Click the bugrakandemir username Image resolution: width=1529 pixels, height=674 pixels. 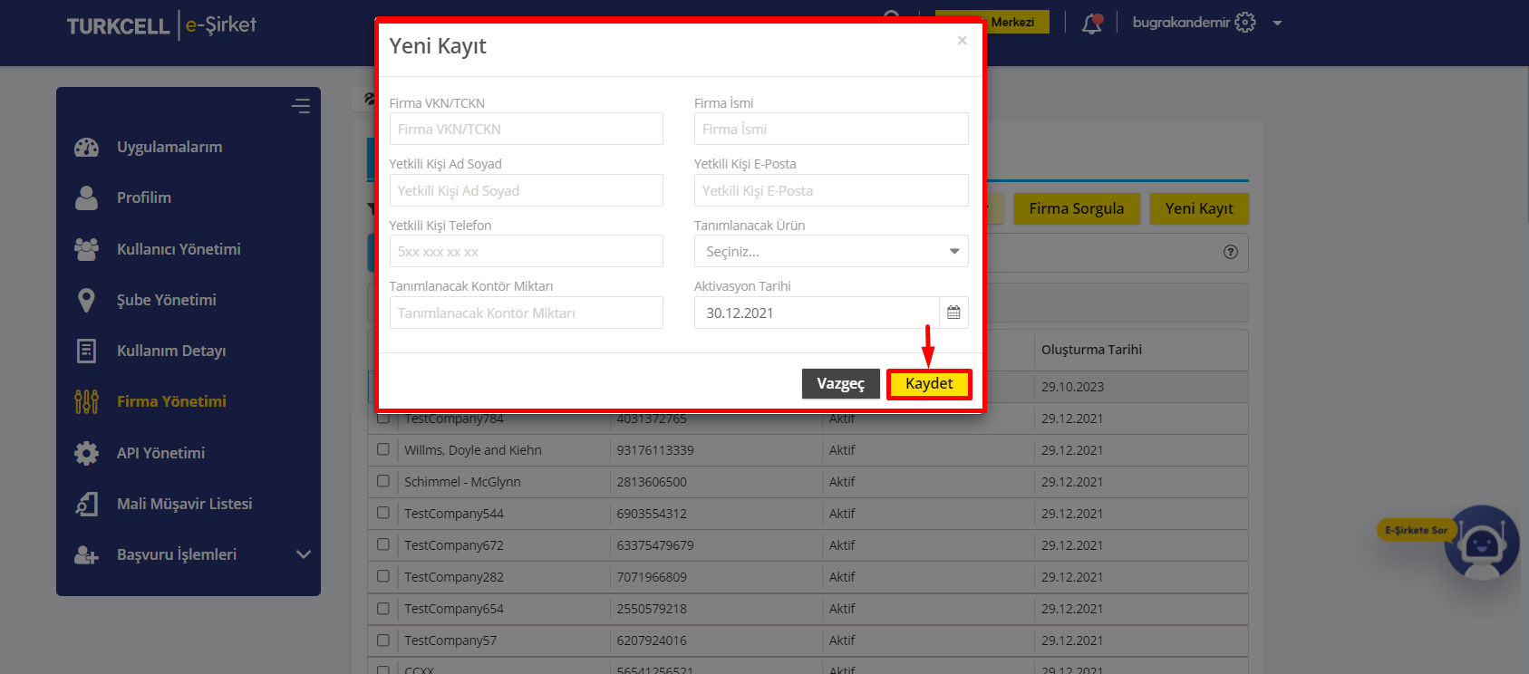pyautogui.click(x=1181, y=22)
